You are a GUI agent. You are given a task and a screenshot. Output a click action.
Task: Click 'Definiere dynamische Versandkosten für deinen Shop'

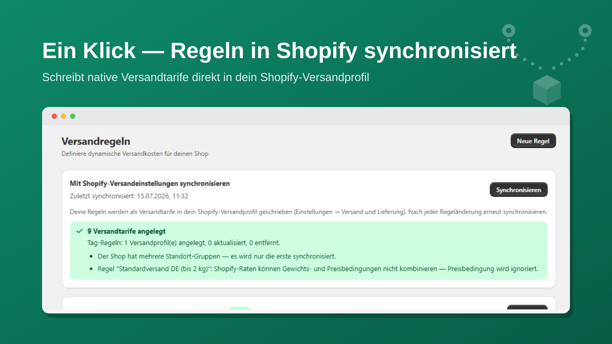coord(135,154)
